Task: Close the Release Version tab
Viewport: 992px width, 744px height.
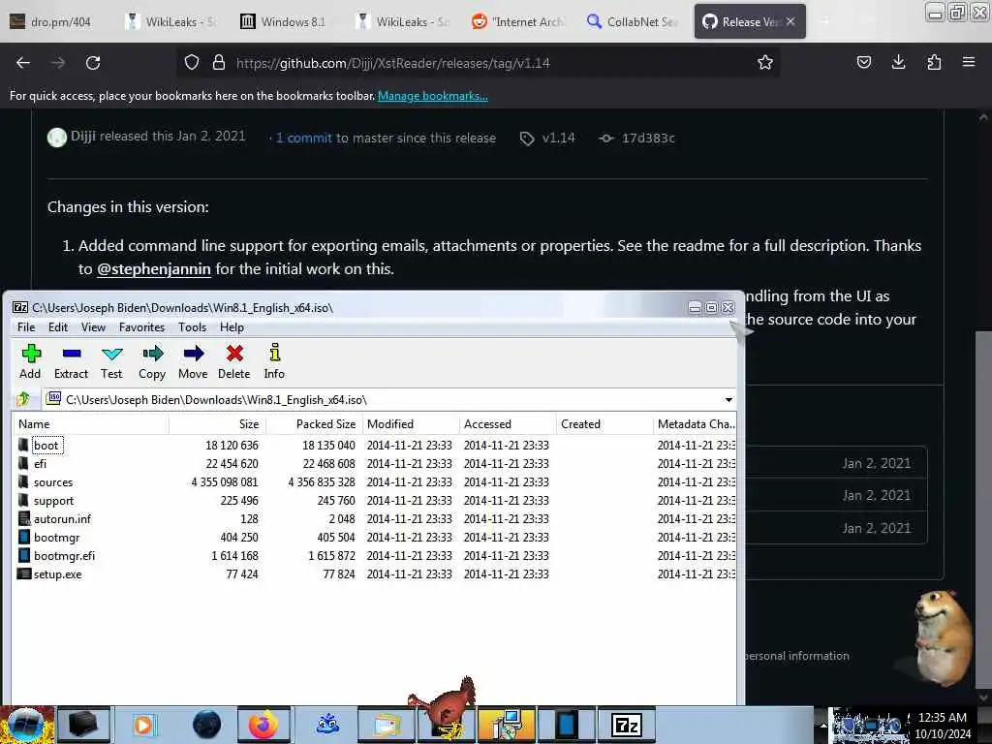Action: pos(790,21)
